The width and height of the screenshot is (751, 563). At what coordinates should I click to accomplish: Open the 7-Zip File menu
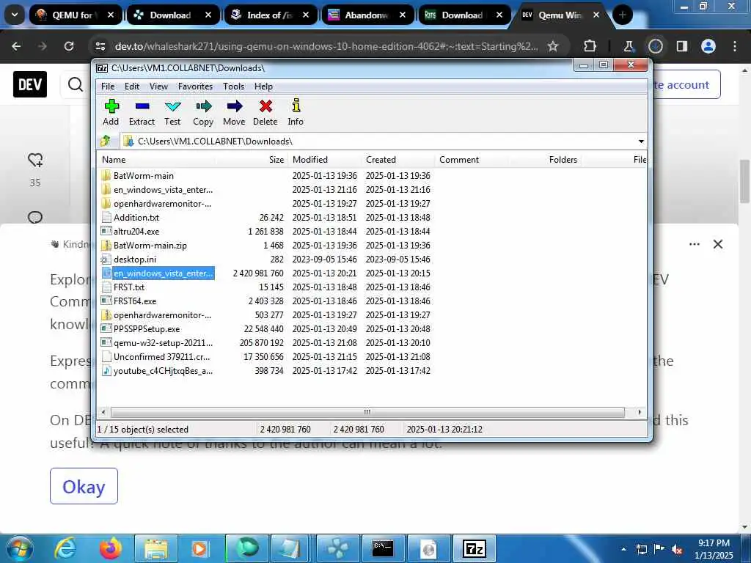click(108, 87)
